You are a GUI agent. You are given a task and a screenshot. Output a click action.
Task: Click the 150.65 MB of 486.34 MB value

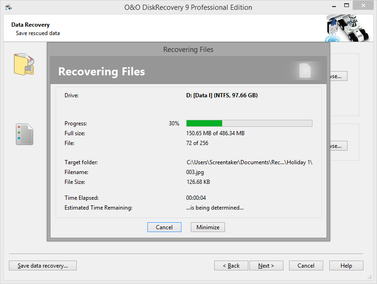215,133
